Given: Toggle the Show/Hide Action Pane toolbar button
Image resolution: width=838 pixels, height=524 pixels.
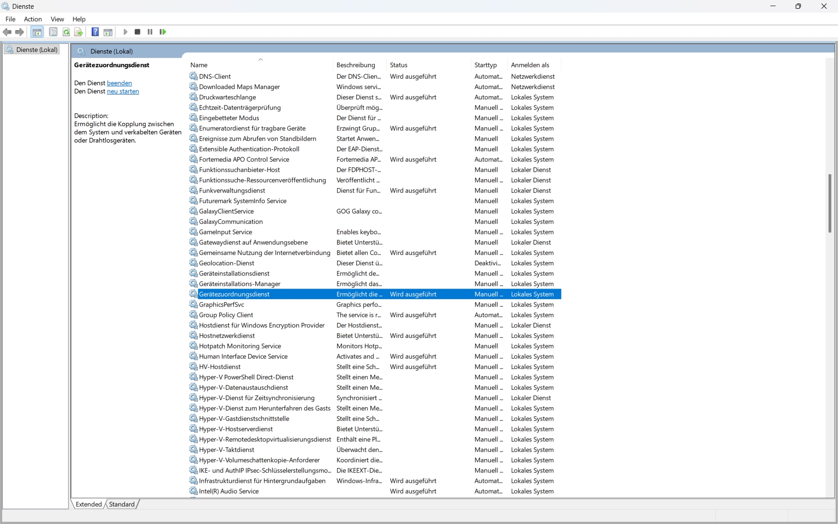Looking at the screenshot, I should point(108,32).
